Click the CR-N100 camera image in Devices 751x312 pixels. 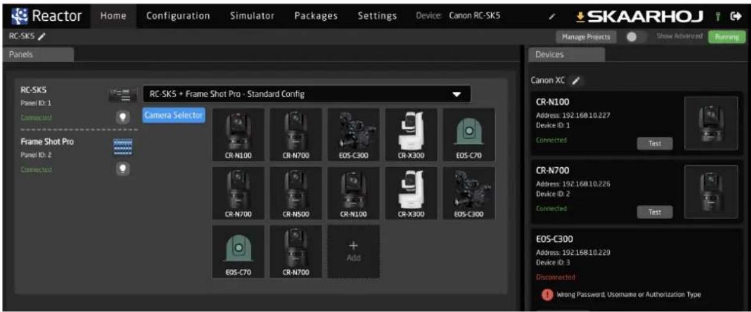pyautogui.click(x=711, y=123)
